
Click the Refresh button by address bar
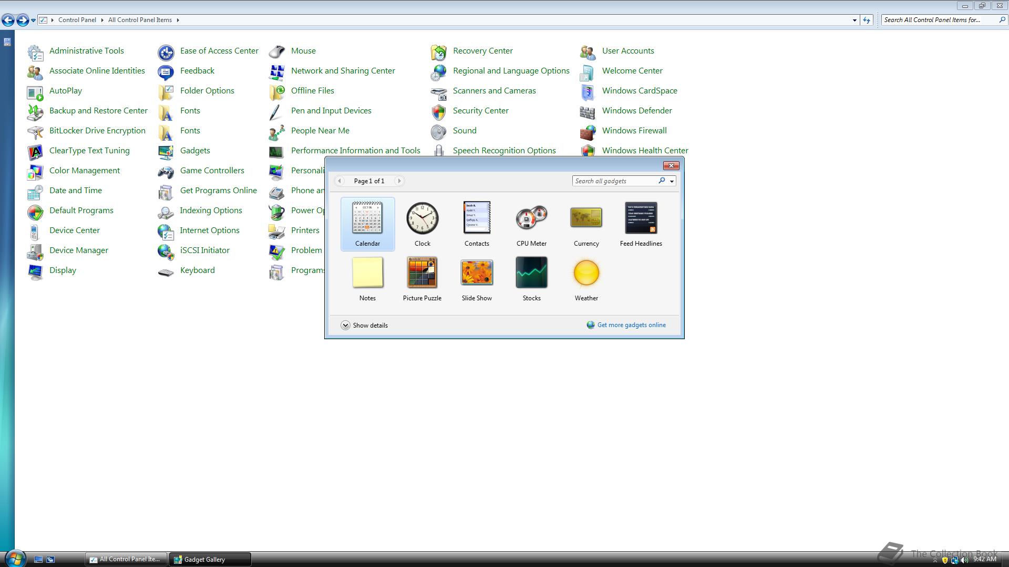867,20
